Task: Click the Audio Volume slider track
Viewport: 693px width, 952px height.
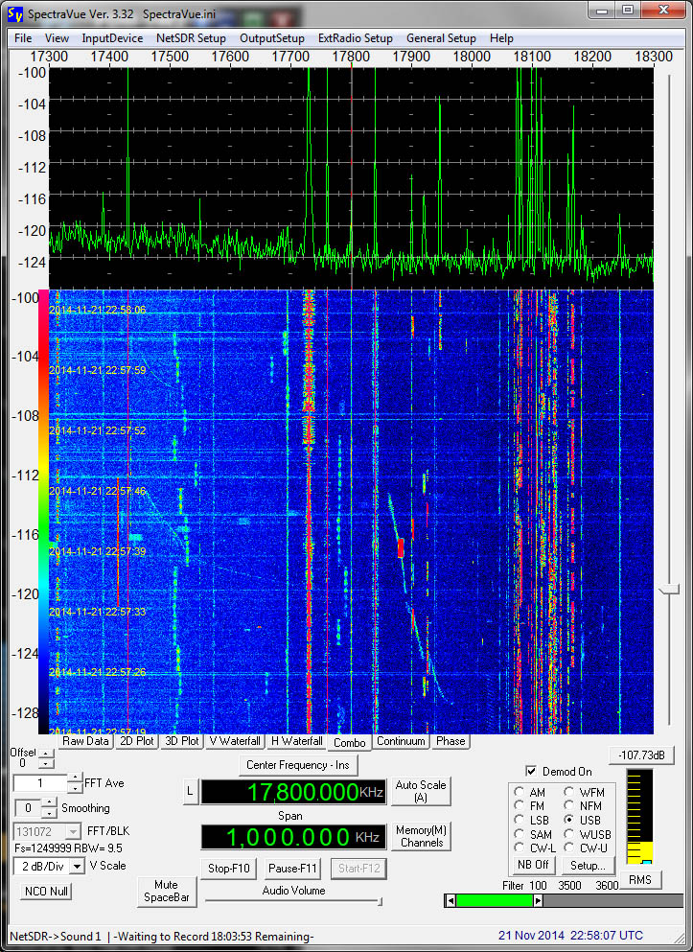Action: point(293,901)
